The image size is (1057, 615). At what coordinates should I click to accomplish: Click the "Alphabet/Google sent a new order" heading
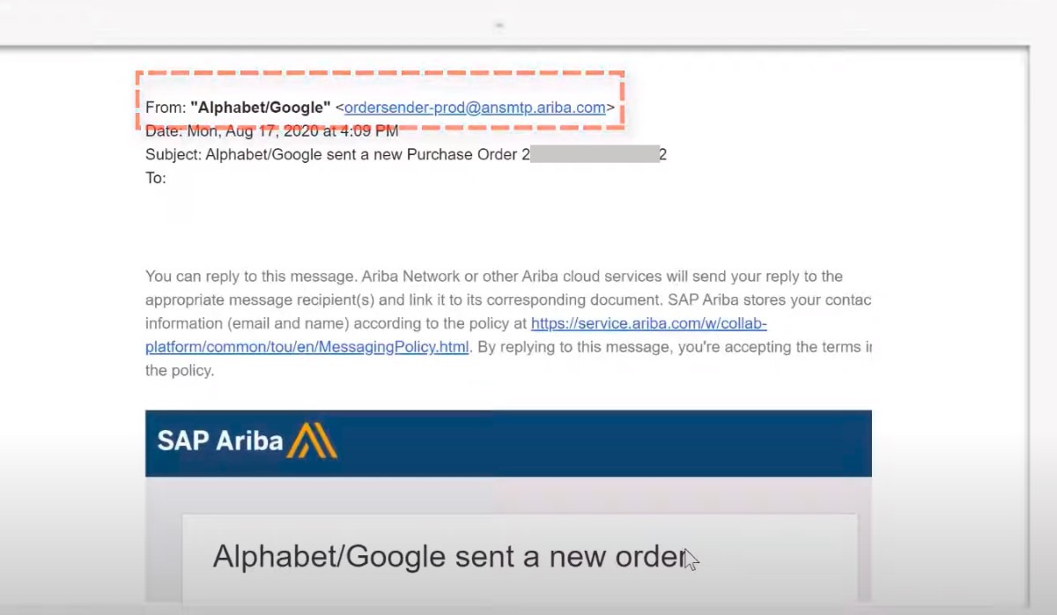[450, 557]
